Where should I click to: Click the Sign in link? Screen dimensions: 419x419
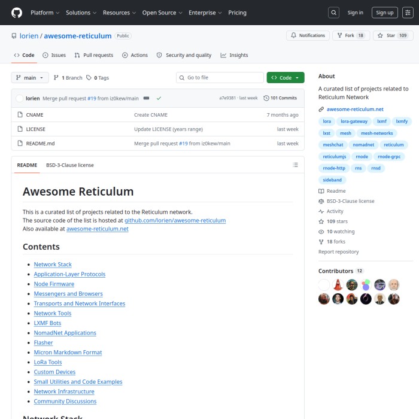point(355,13)
